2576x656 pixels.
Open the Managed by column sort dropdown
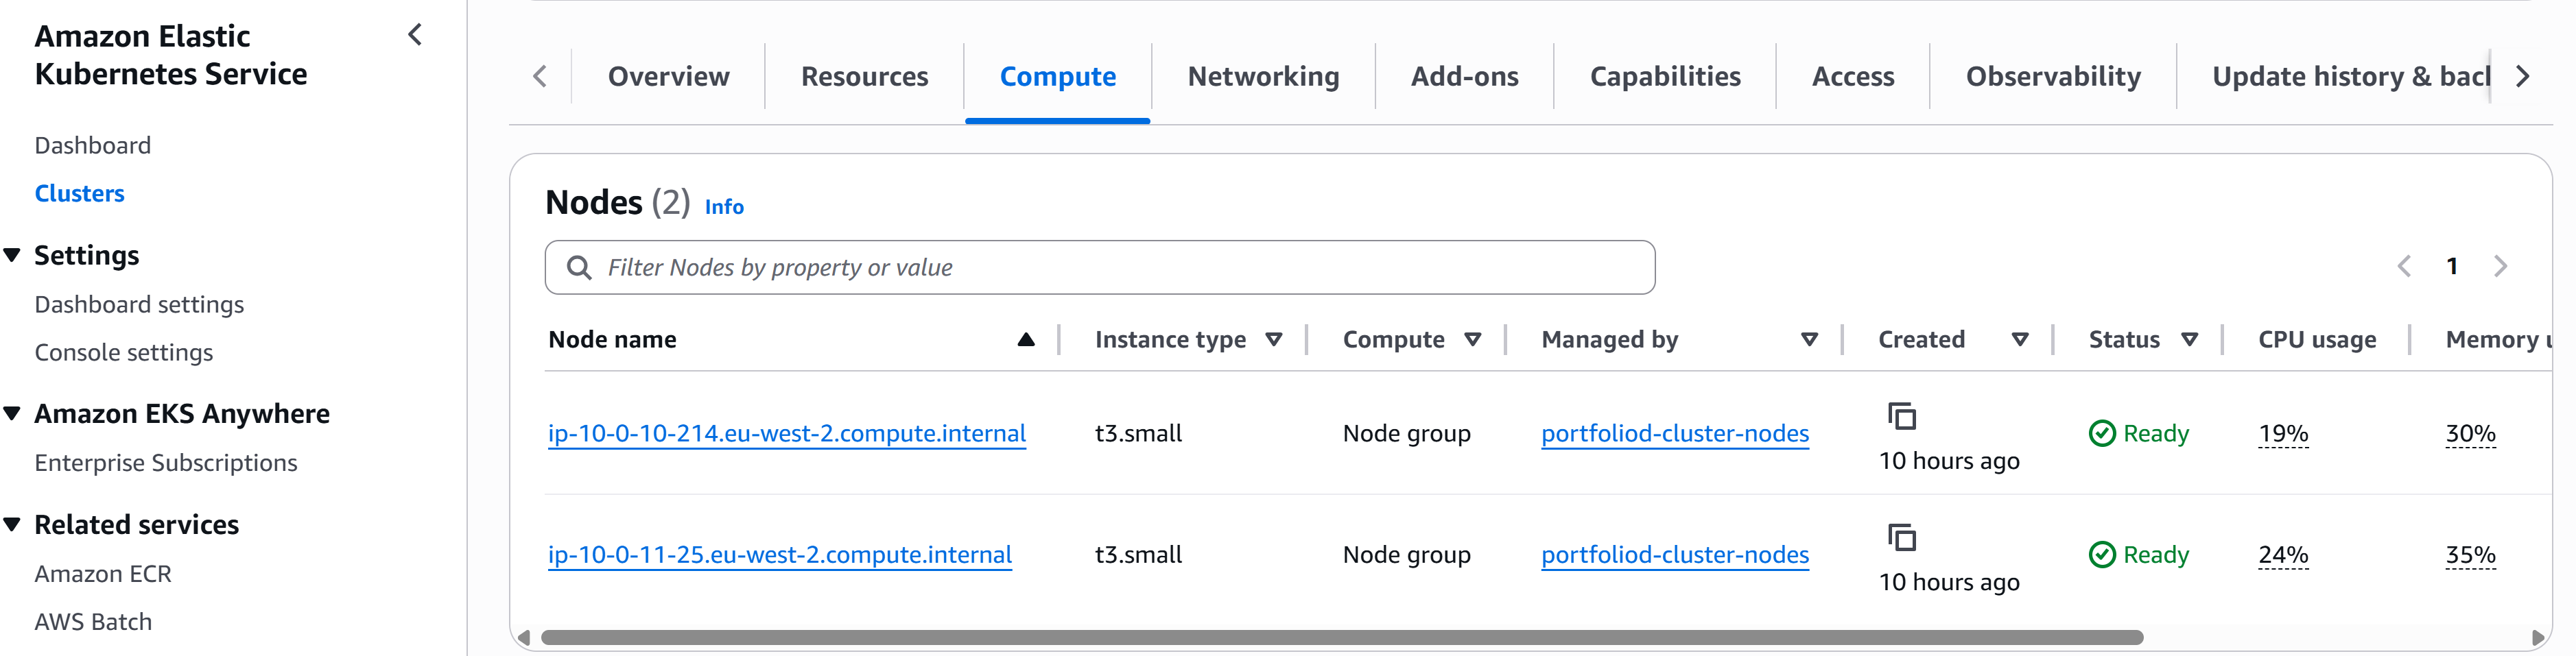pyautogui.click(x=1808, y=339)
